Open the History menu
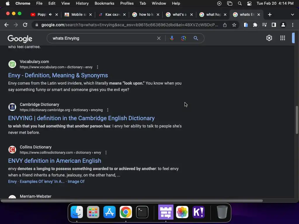 coord(82,3)
